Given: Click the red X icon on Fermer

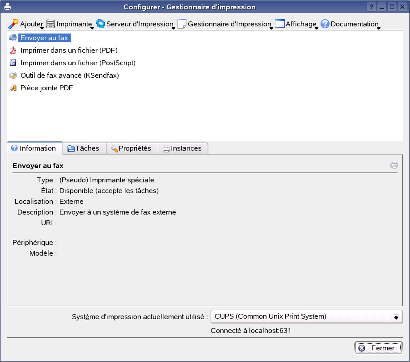Looking at the screenshot, I should [x=362, y=348].
